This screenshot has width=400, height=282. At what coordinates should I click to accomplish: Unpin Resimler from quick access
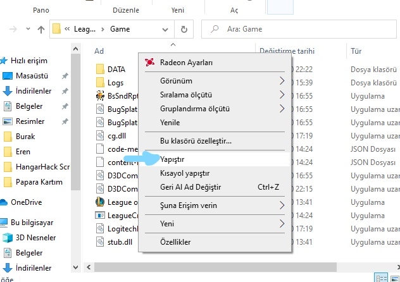(65, 121)
